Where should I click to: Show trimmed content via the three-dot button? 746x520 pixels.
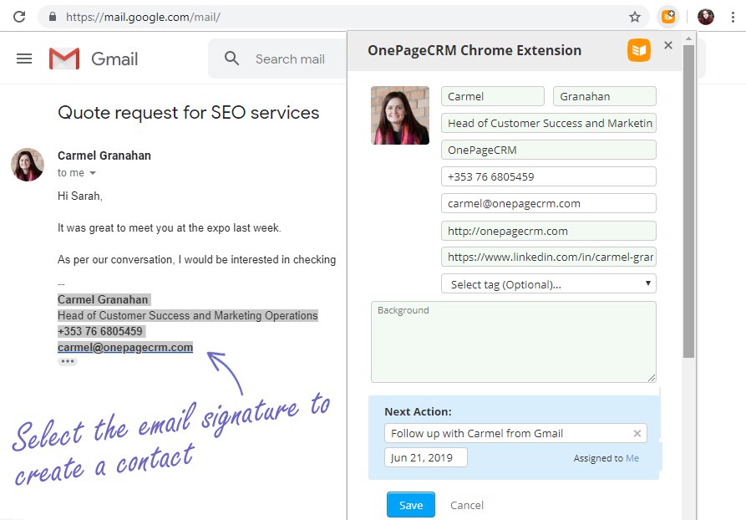click(68, 361)
